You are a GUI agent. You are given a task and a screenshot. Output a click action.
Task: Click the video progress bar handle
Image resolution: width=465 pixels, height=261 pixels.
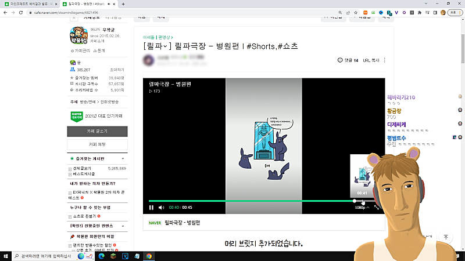pos(355,201)
